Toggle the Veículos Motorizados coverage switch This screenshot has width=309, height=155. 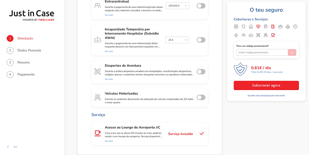coord(201,97)
